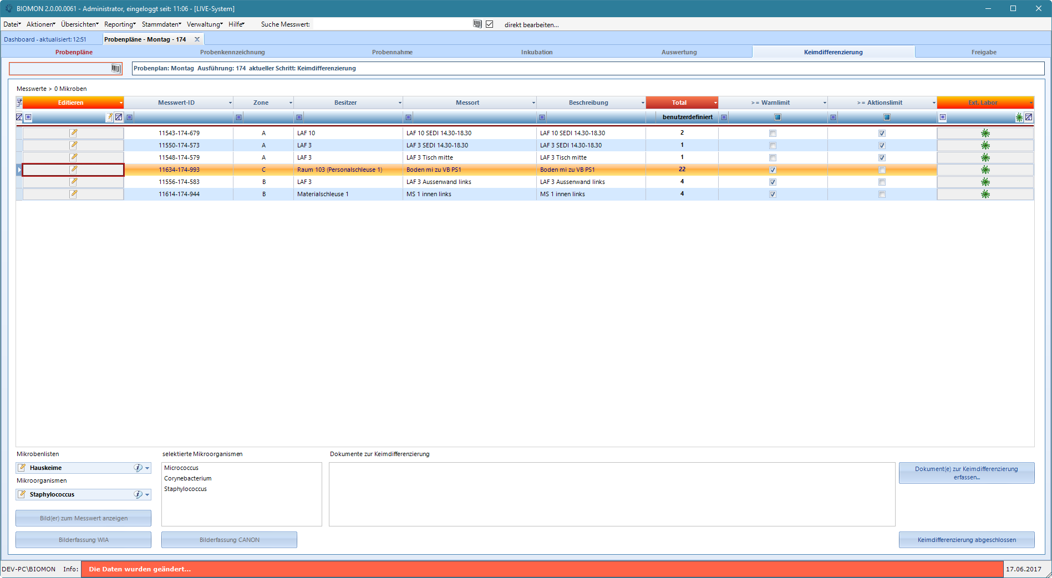Click the filter operator icon in the Zone filter cell
The width and height of the screenshot is (1052, 578).
(239, 117)
